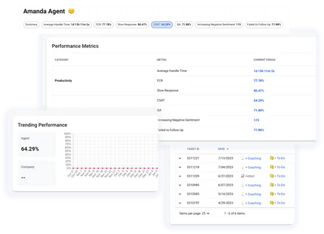Click the Agent 64.29% card
This screenshot has width=324, height=234.
point(37,145)
